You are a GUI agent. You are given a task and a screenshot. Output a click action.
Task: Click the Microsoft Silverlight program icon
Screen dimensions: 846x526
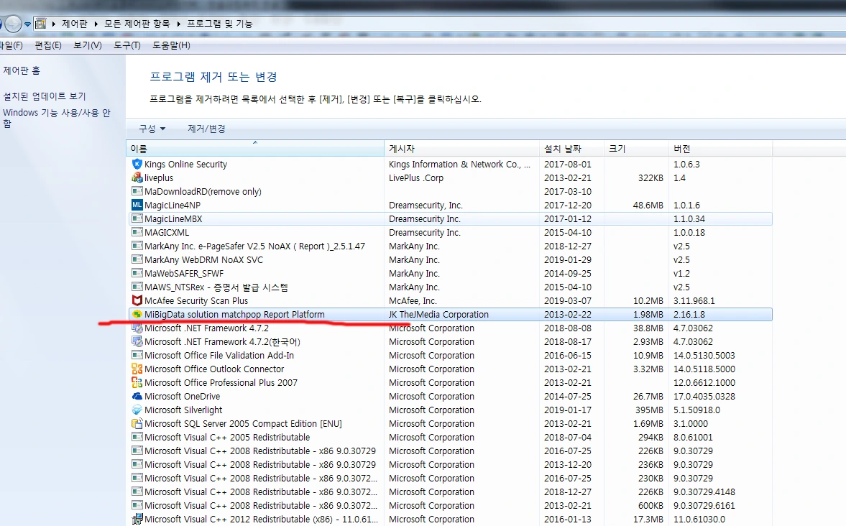137,410
